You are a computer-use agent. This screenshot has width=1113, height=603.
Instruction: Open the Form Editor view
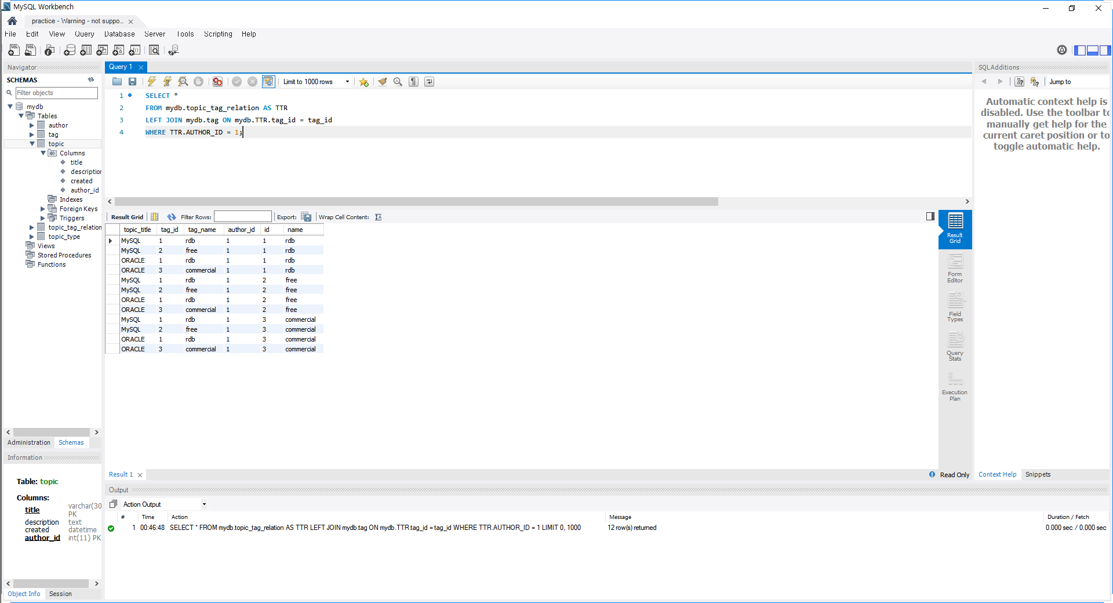pyautogui.click(x=955, y=268)
